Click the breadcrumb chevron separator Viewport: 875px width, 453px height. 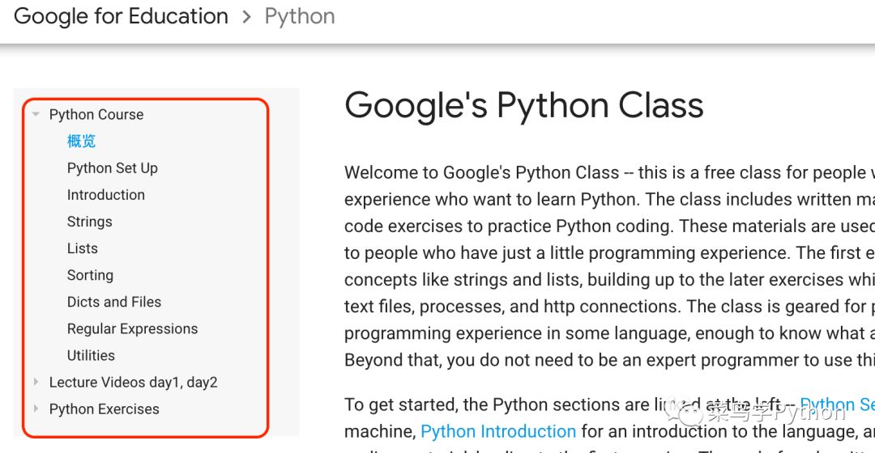246,17
